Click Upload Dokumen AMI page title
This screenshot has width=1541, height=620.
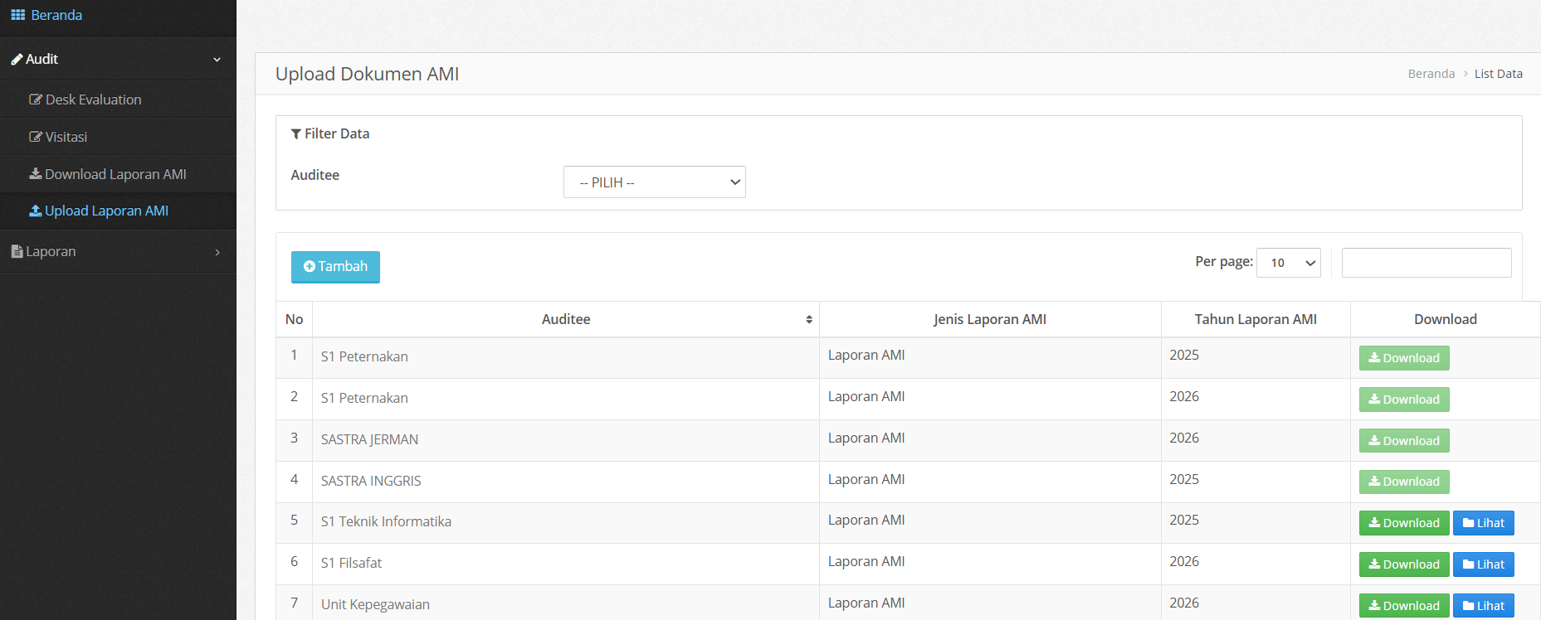(367, 74)
